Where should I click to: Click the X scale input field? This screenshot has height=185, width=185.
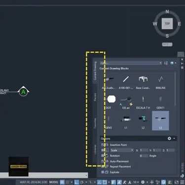tap(144, 150)
